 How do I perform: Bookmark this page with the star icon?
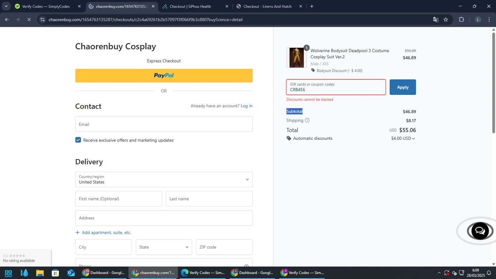[x=446, y=20]
